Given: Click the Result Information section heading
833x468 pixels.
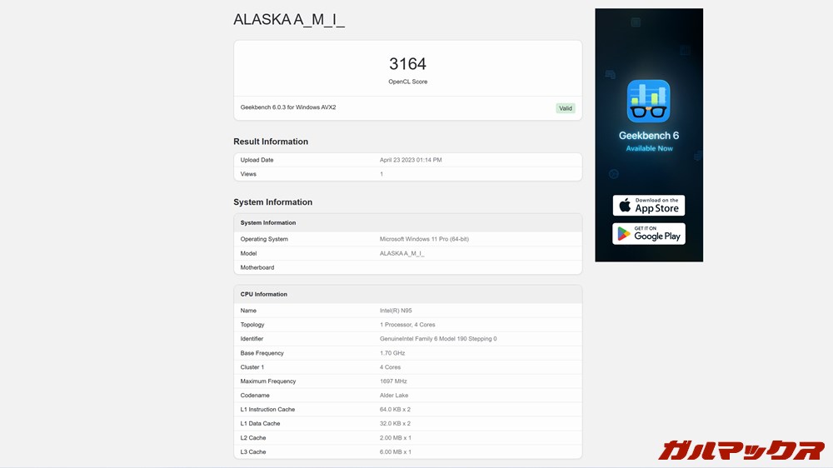Looking at the screenshot, I should click(x=271, y=142).
